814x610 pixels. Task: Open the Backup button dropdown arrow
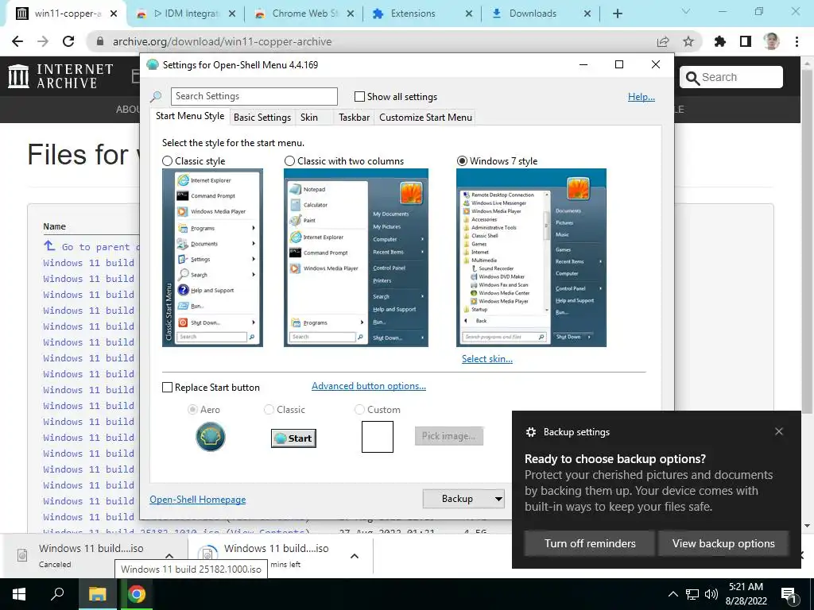click(498, 499)
